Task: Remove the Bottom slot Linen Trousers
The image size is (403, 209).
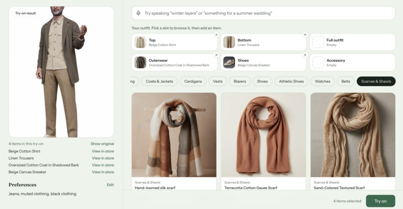Action: click(305, 34)
